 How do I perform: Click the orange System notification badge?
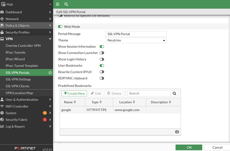[45, 113]
